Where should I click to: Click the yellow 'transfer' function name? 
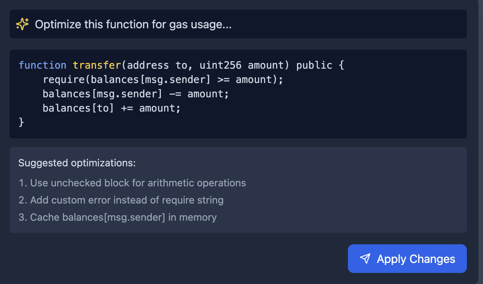[97, 65]
